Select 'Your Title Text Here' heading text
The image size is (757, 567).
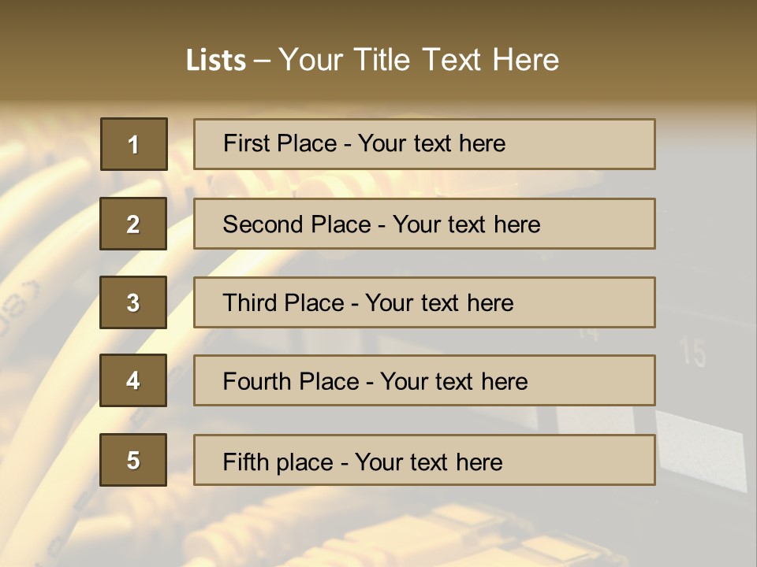pos(419,60)
